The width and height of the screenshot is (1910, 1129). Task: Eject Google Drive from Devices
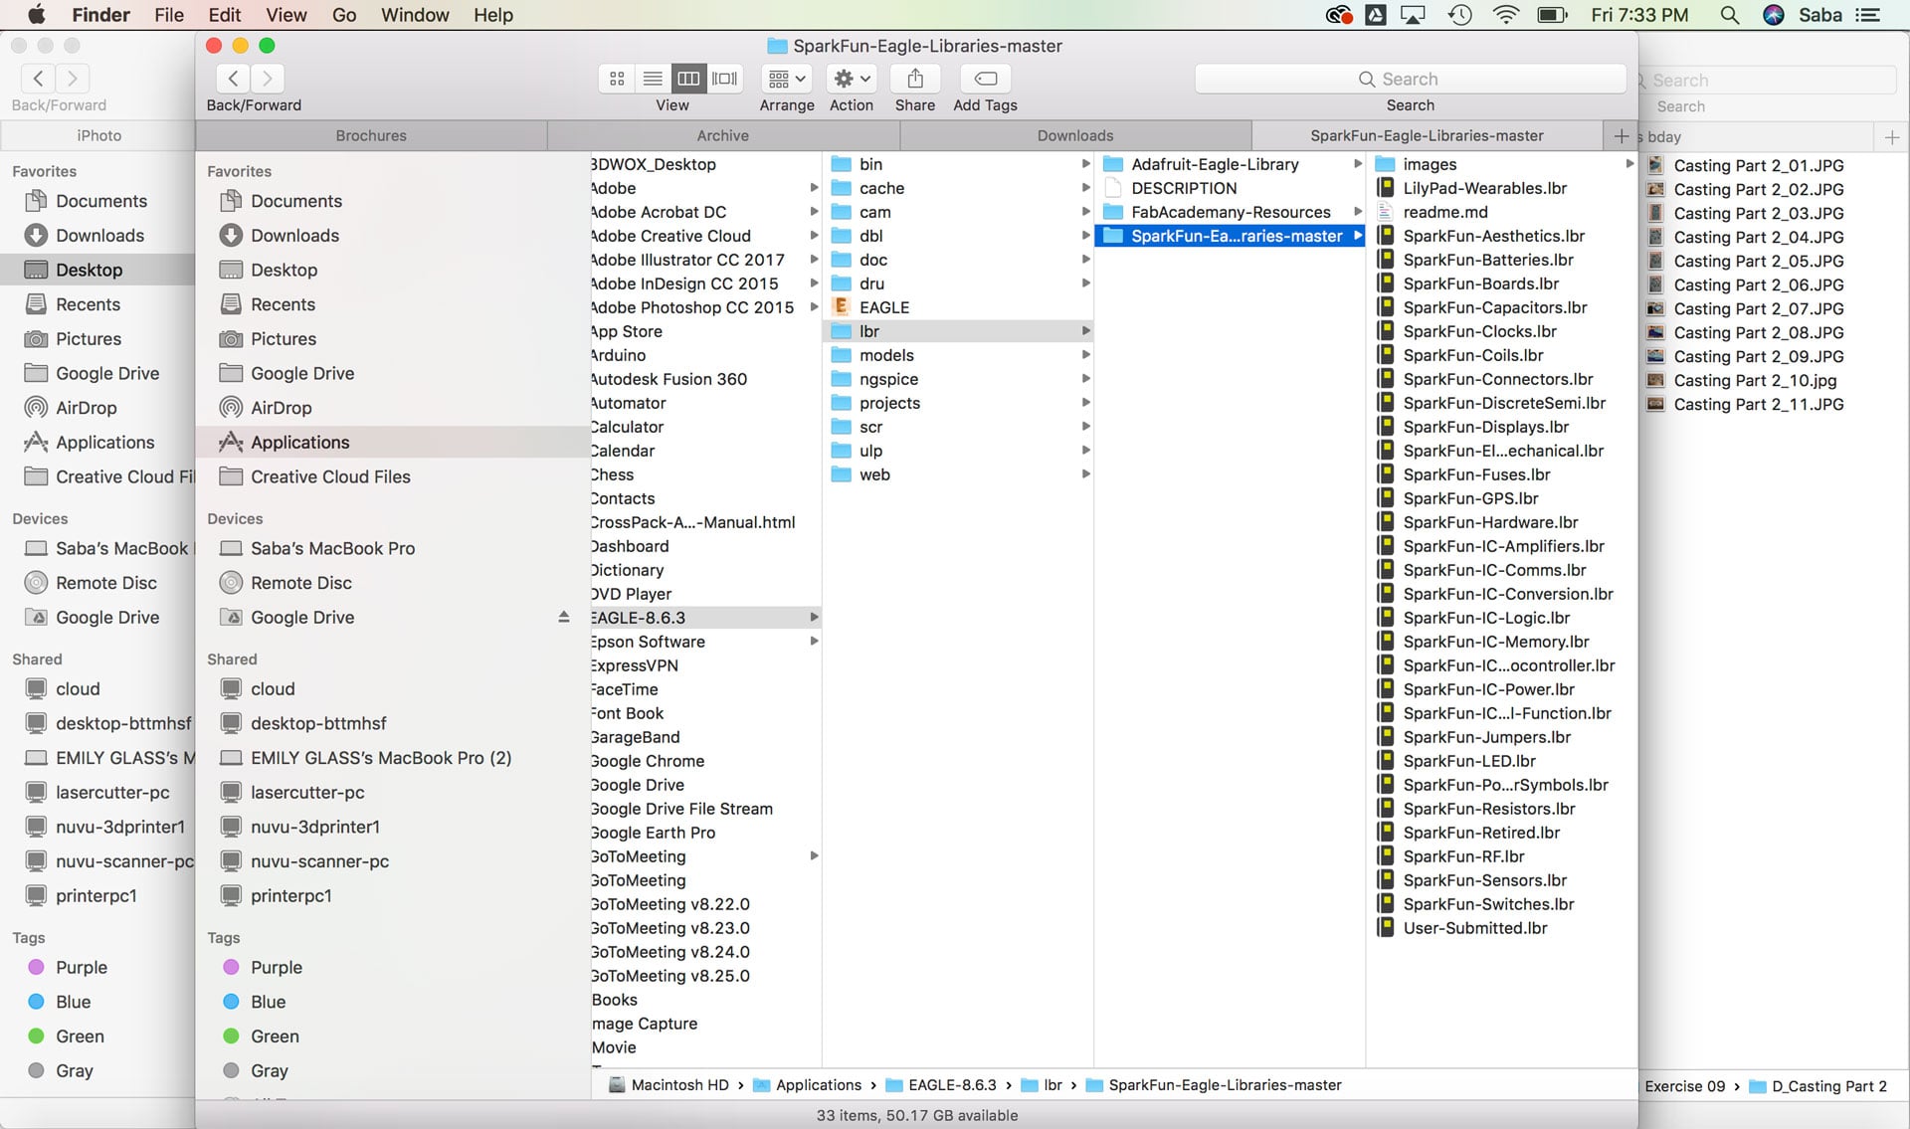pos(563,617)
